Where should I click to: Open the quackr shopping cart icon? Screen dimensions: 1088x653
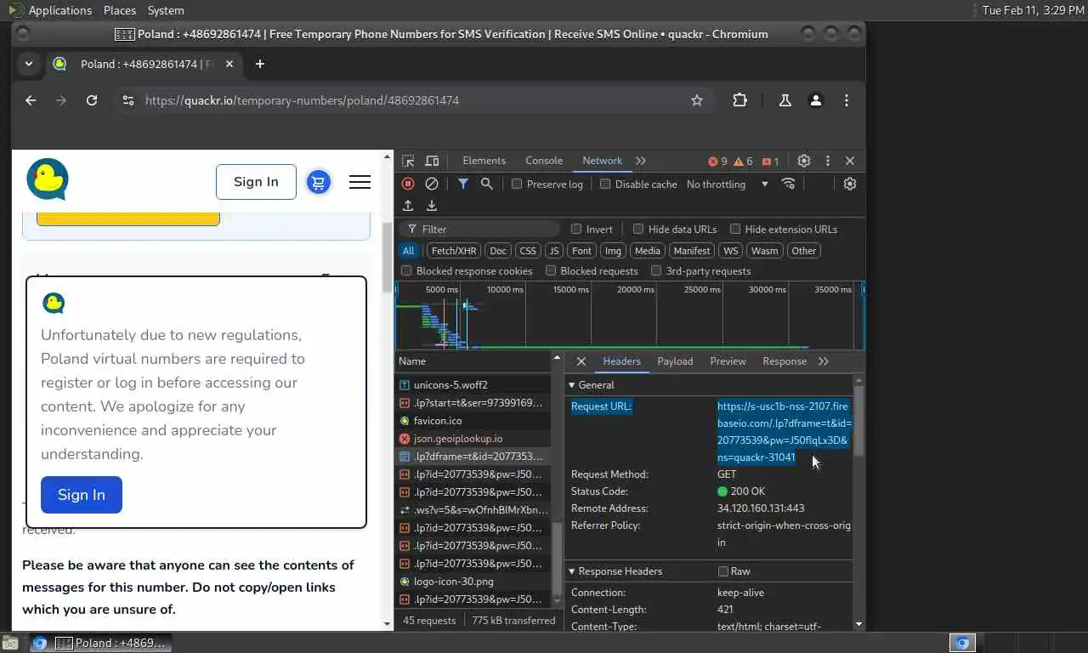pos(319,182)
